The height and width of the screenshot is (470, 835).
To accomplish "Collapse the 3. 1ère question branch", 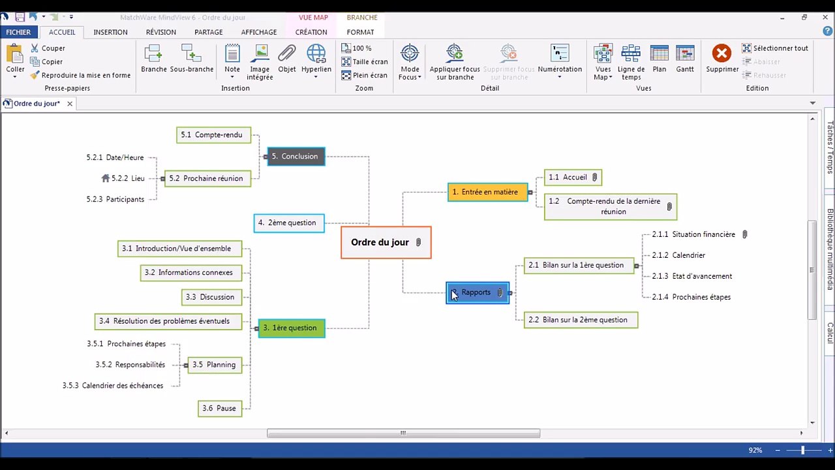I will pos(256,328).
